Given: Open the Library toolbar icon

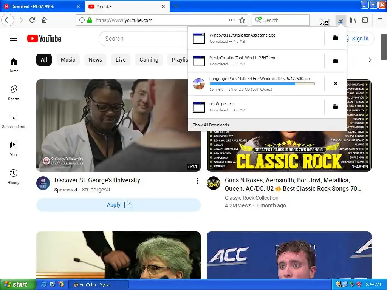Looking at the screenshot, I should coord(353,20).
